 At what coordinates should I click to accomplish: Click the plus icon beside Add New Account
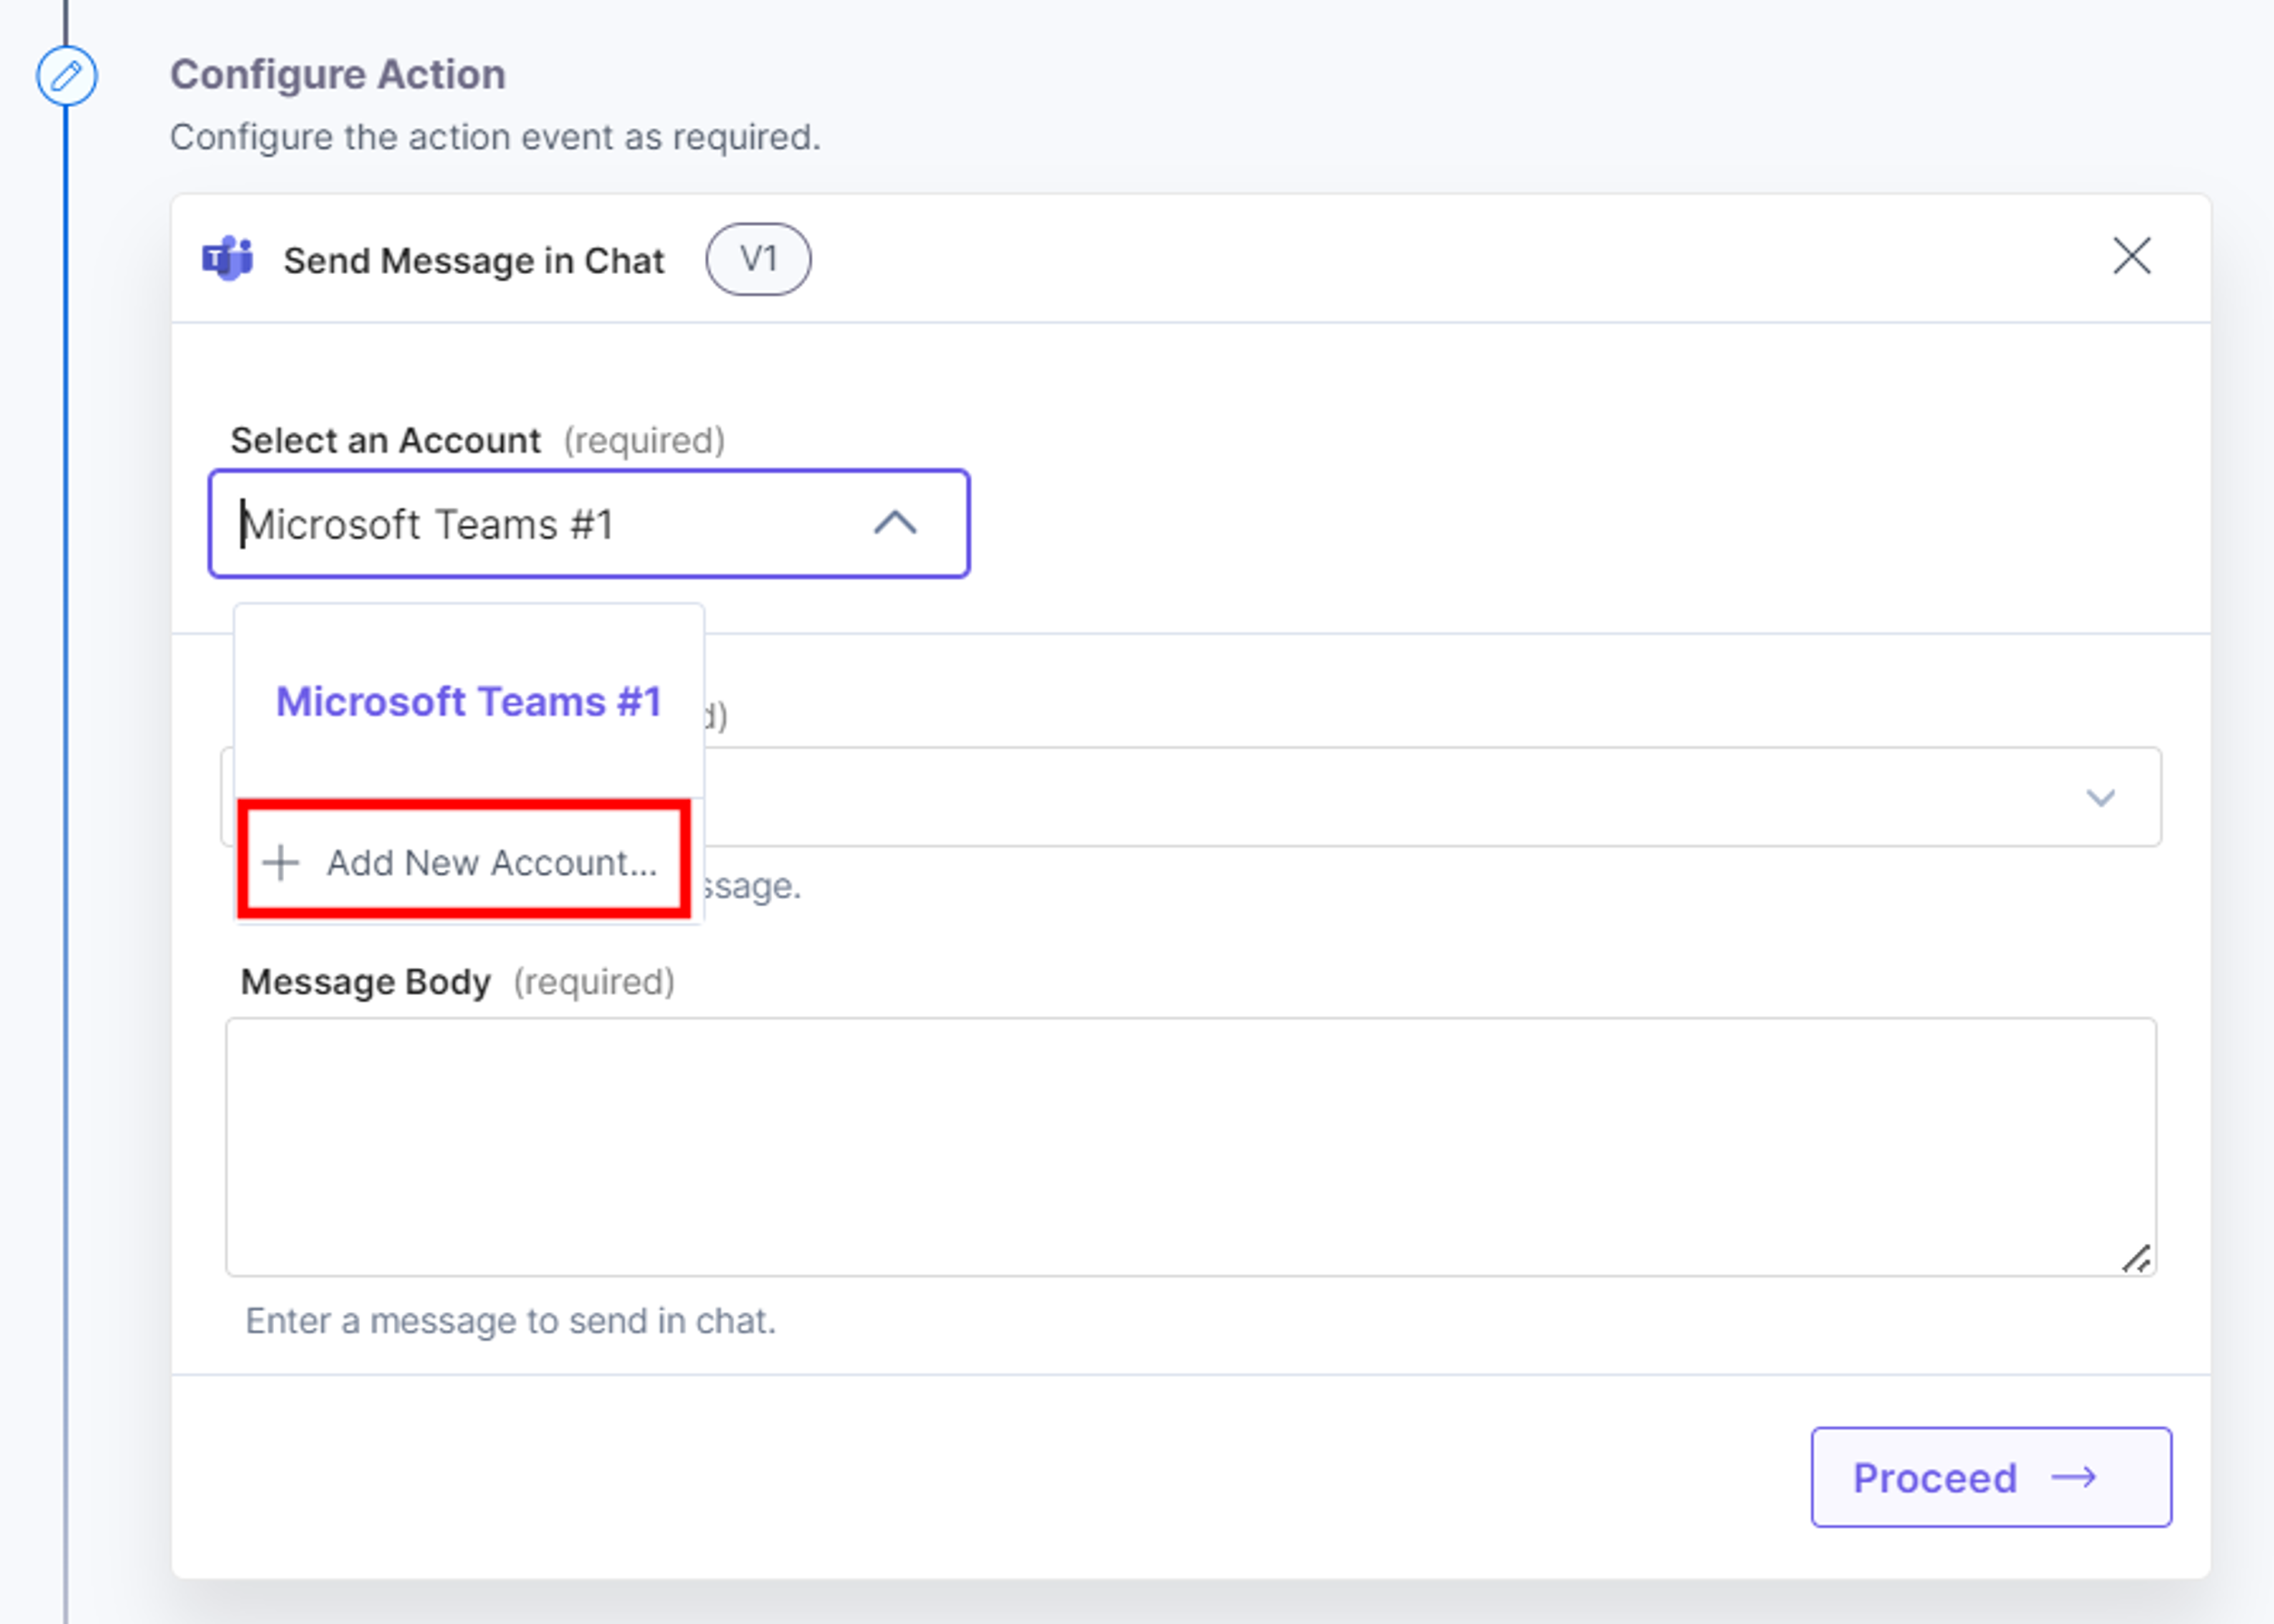pyautogui.click(x=281, y=862)
